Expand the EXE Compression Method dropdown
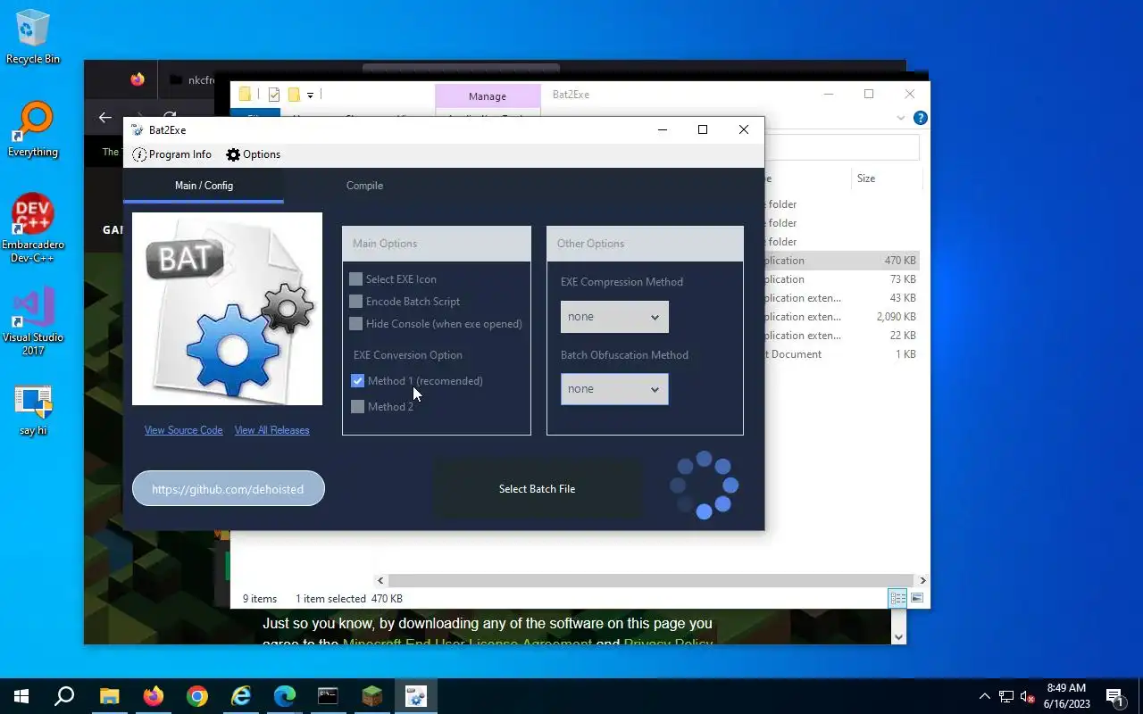 [614, 317]
